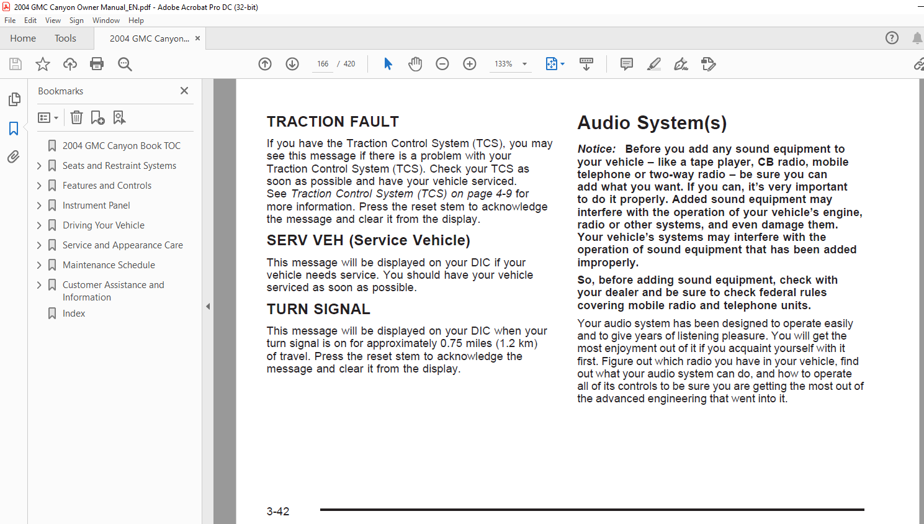Jump to Instrument Panel bookmark
This screenshot has width=924, height=524.
click(96, 206)
